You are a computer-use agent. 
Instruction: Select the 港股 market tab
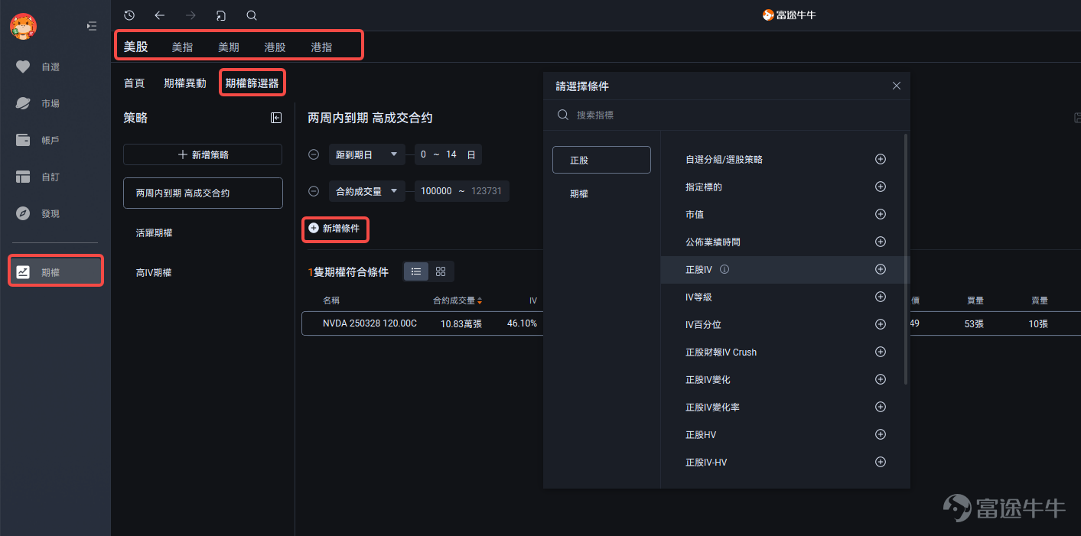tap(275, 47)
